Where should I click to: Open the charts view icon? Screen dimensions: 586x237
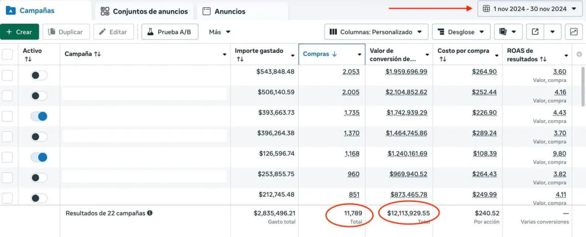[573, 32]
